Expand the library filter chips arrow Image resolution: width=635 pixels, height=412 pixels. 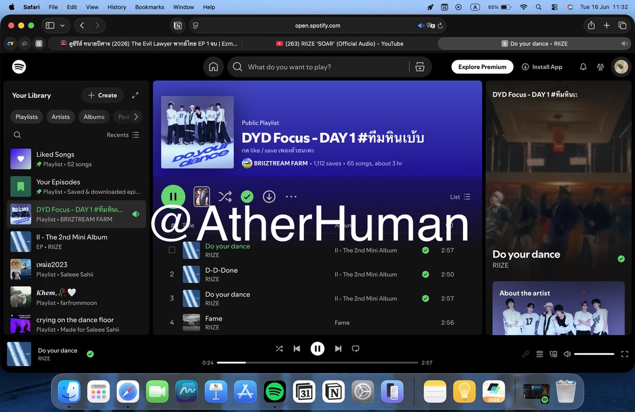136,117
